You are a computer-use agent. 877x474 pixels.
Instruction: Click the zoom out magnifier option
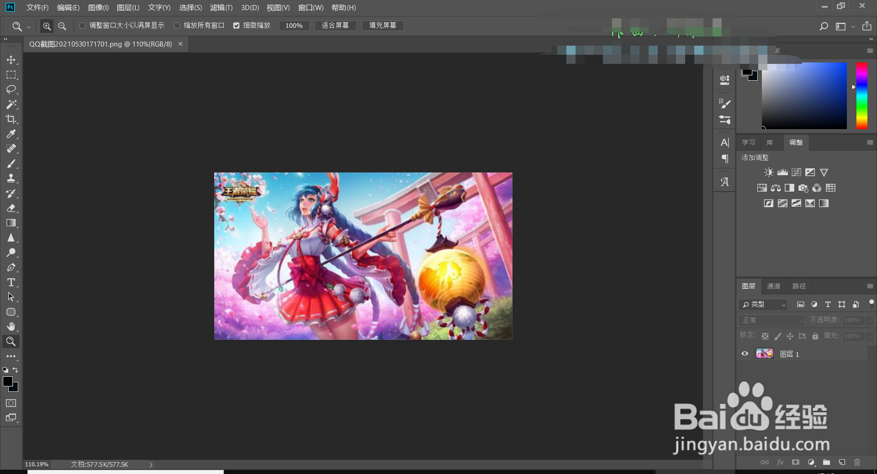tap(62, 26)
